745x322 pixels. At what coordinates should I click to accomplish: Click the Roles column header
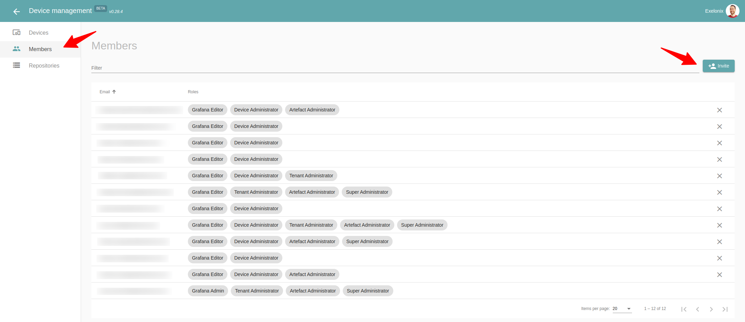click(193, 92)
